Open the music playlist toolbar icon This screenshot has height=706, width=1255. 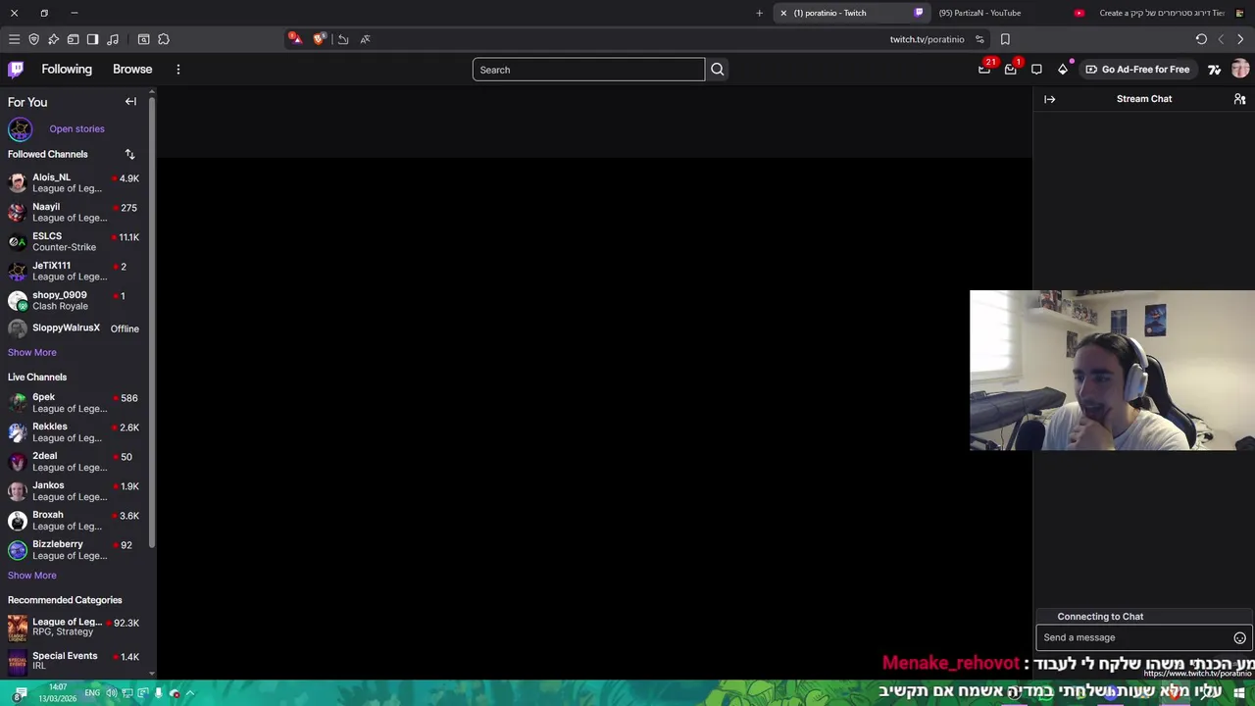(113, 39)
